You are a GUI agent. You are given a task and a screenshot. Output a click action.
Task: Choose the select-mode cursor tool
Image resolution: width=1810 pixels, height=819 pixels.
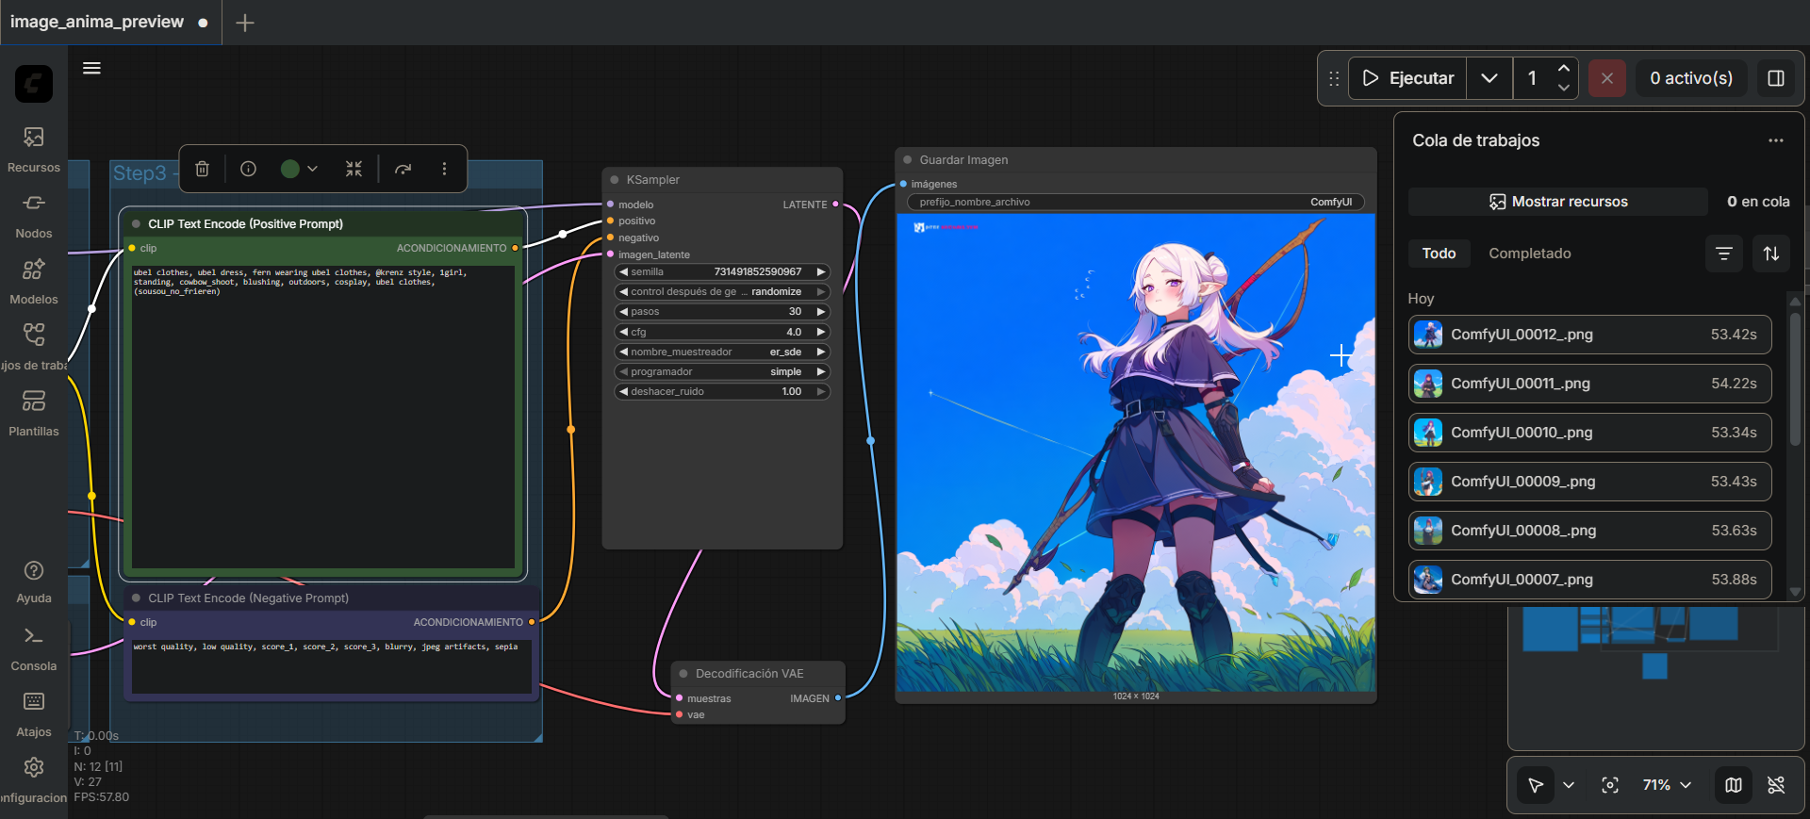[x=1536, y=785]
